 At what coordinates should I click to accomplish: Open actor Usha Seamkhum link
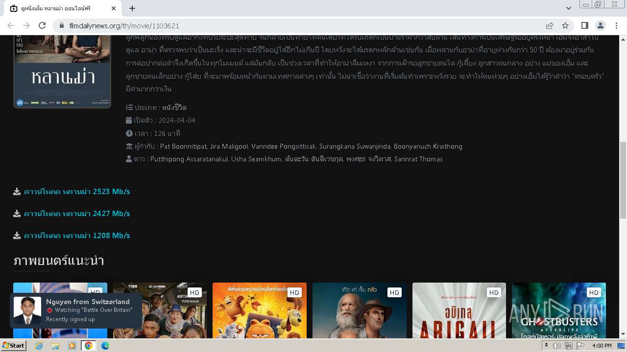(256, 159)
